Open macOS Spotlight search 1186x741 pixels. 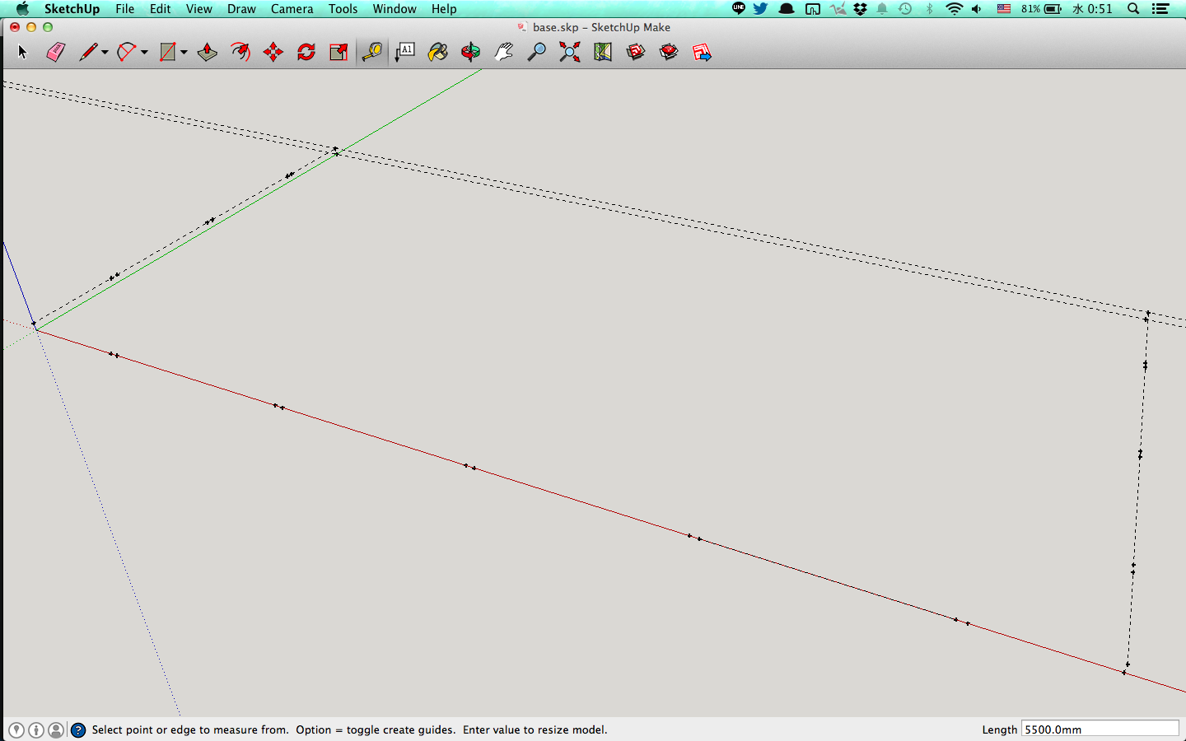[x=1133, y=9]
